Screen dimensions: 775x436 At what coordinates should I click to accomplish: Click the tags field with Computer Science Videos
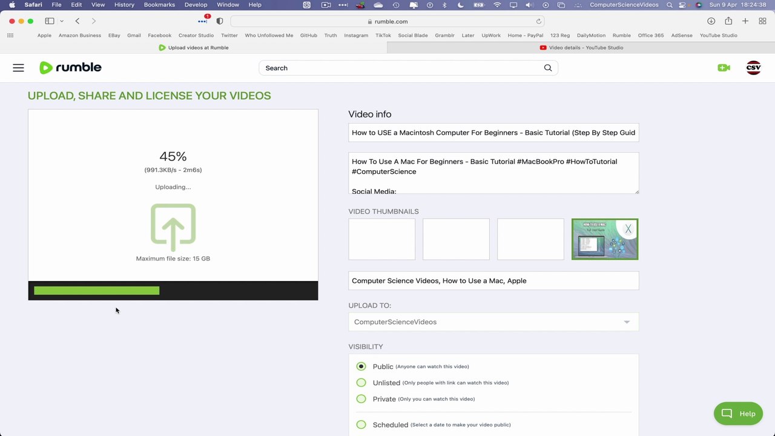point(493,280)
